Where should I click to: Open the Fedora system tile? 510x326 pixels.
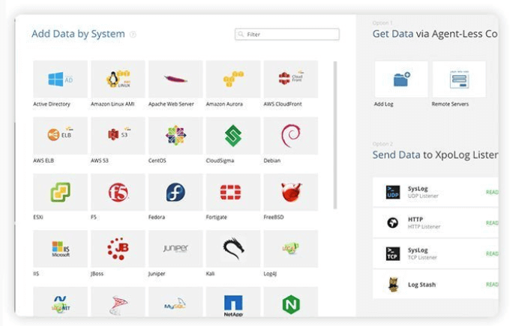[x=175, y=192]
